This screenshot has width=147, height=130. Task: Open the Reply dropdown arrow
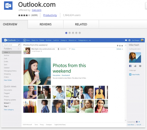click(x=37, y=40)
